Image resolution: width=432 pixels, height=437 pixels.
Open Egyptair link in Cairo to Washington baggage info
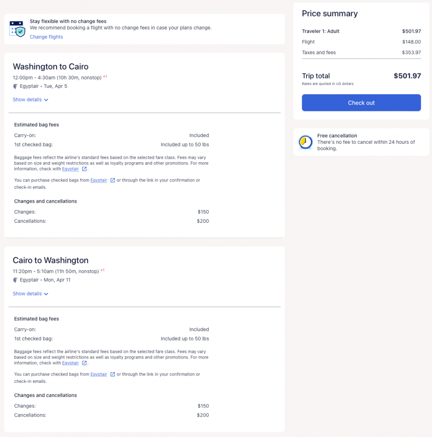point(70,363)
